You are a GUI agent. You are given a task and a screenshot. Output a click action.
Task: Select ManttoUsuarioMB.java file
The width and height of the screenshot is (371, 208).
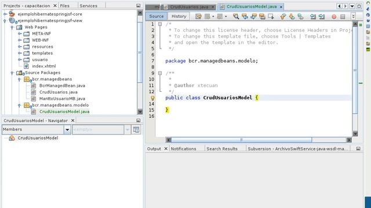pyautogui.click(x=62, y=99)
